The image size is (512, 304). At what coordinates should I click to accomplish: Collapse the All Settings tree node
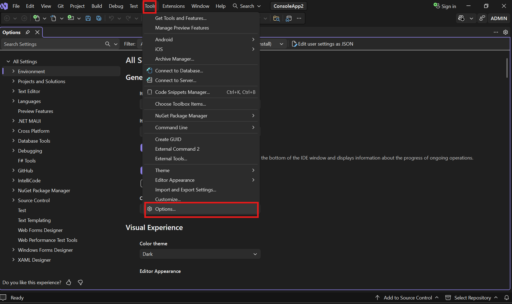(8, 61)
